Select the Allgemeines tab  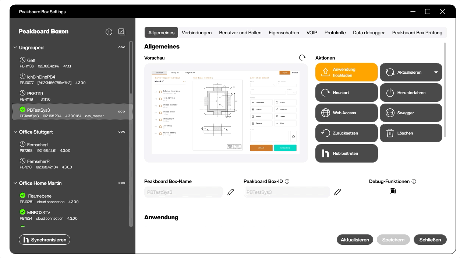point(161,32)
